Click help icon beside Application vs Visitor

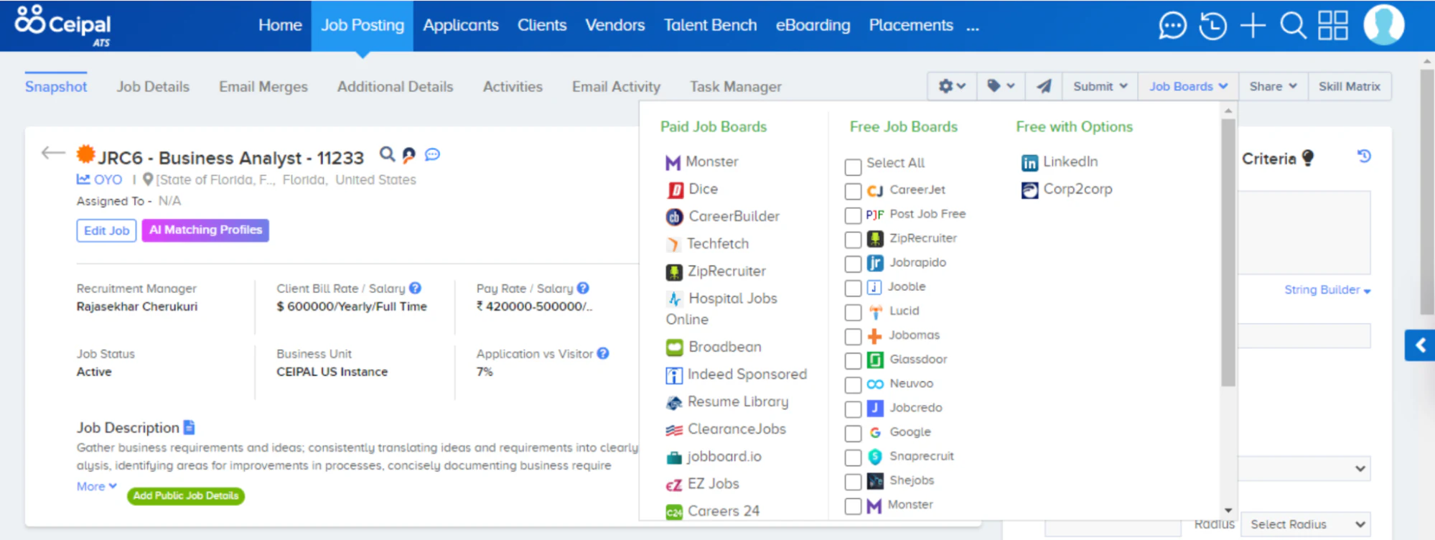pos(603,353)
